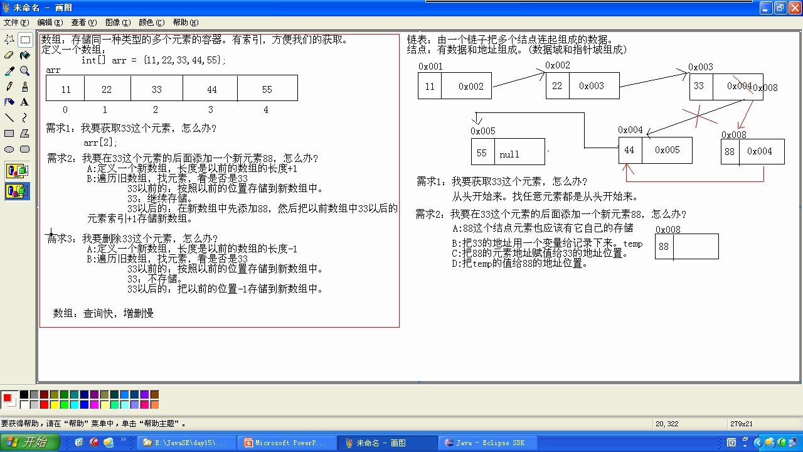Select the Rounded Rectangle tool
Viewport: 803px width, 452px height.
click(x=25, y=149)
